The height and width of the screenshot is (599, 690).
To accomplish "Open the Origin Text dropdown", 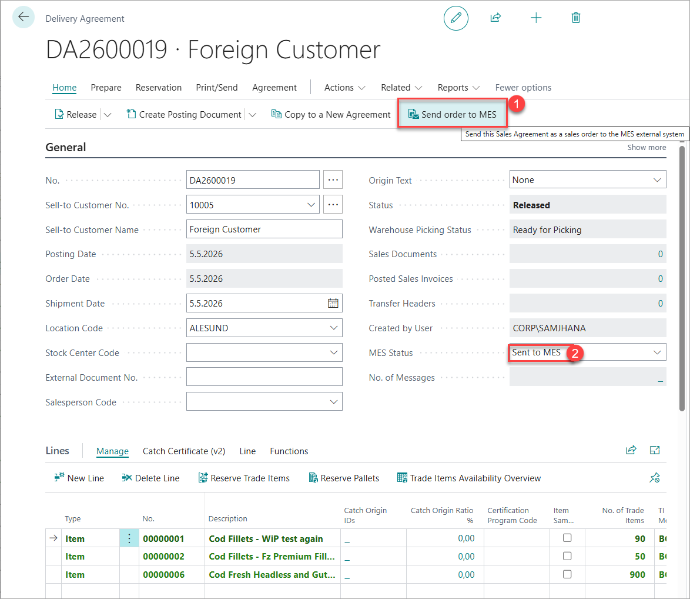I will [658, 179].
